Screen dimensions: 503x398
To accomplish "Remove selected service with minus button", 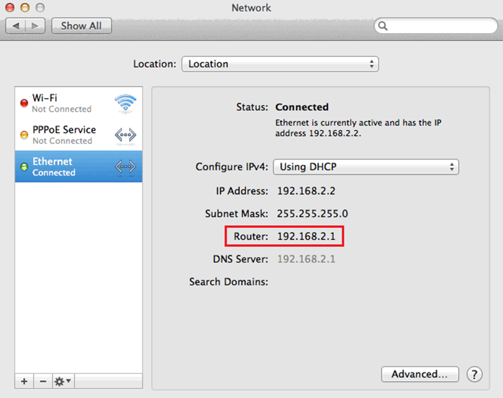I will (43, 381).
